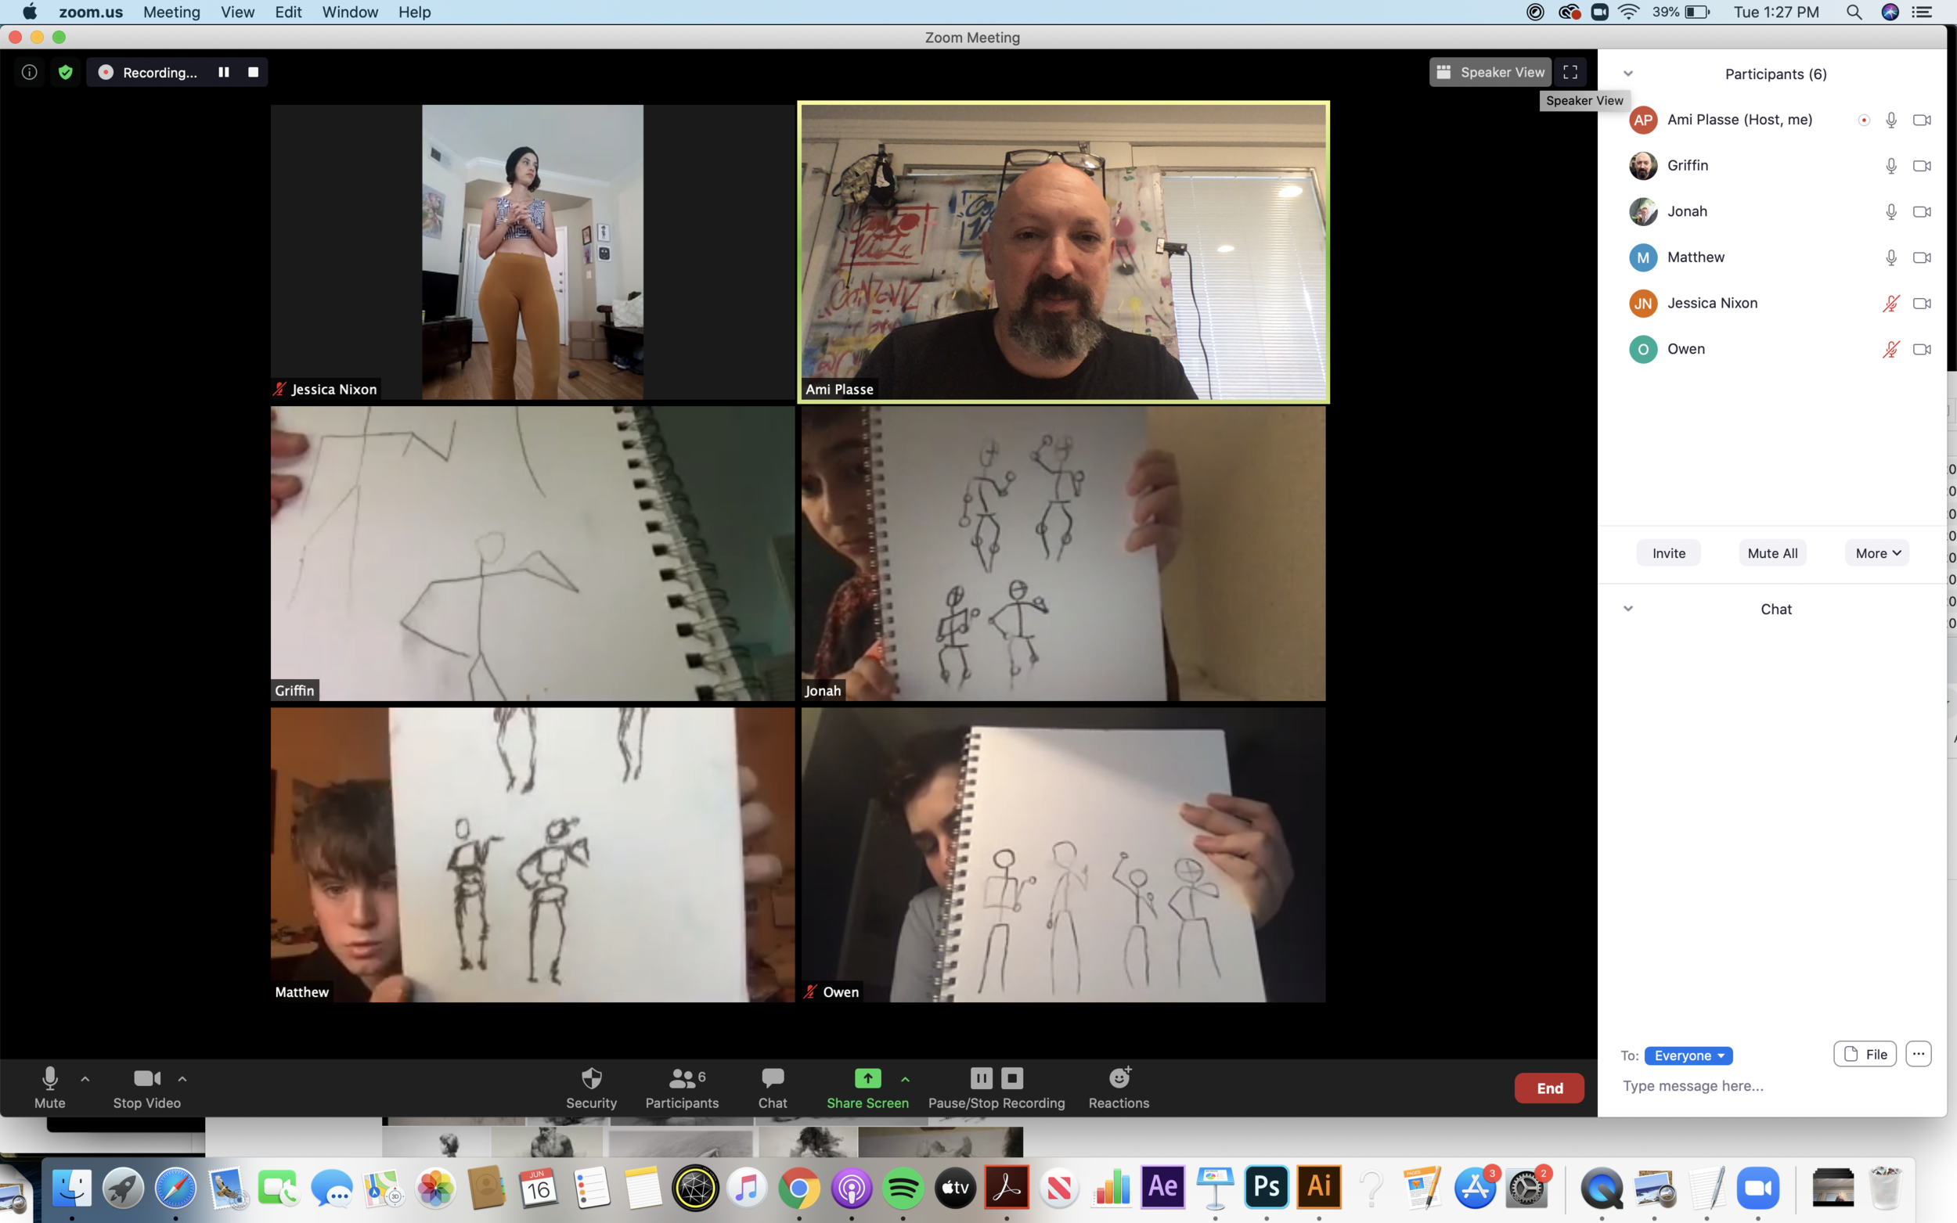Open the Window menu
Image resolution: width=1957 pixels, height=1223 pixels.
tap(349, 13)
